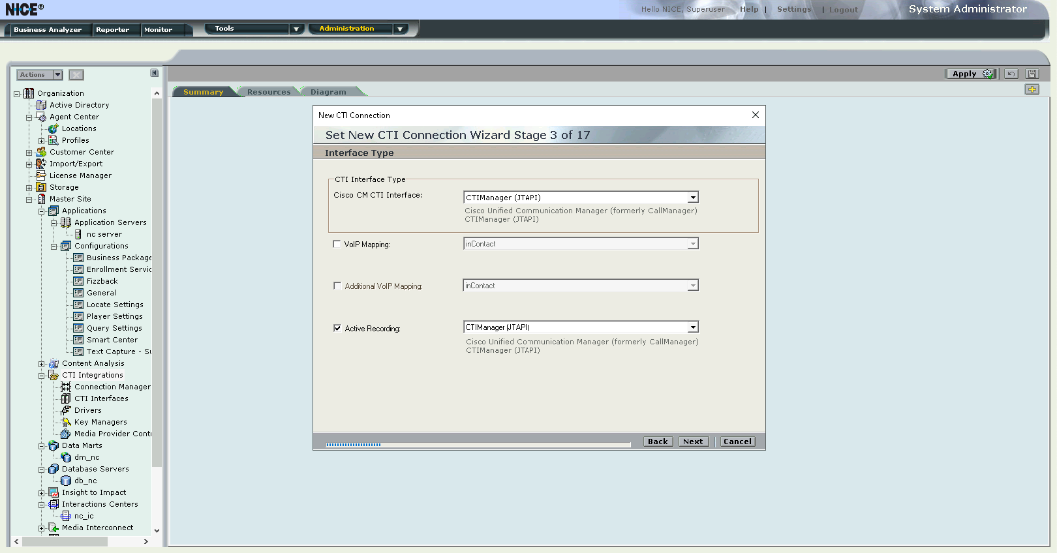1057x553 pixels.
Task: Click the Drivers icon in CTI Integrations
Action: tap(66, 410)
